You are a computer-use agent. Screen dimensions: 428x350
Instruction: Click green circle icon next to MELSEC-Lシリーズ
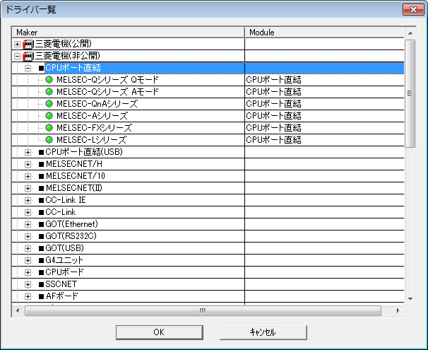49,140
